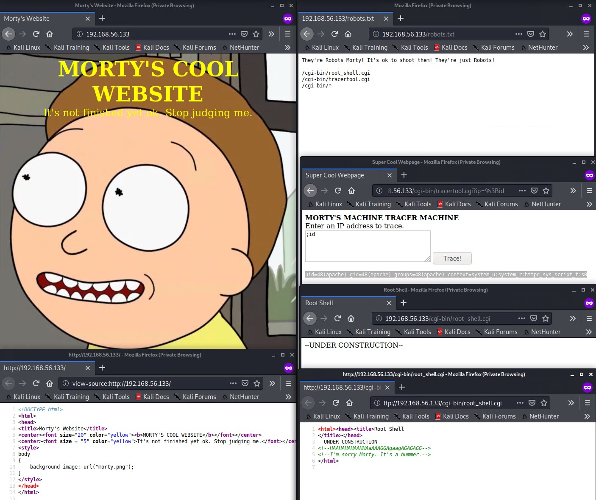
Task: Close the http://192.168.56.133/ view-source tab
Action: coord(88,368)
